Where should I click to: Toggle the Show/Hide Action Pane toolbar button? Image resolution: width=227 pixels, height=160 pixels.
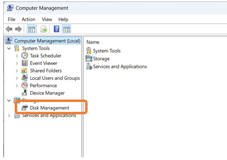pyautogui.click(x=66, y=29)
